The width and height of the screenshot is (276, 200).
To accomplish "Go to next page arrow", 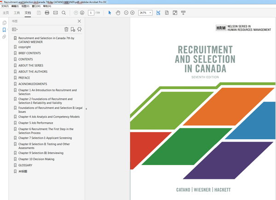I will [82, 13].
